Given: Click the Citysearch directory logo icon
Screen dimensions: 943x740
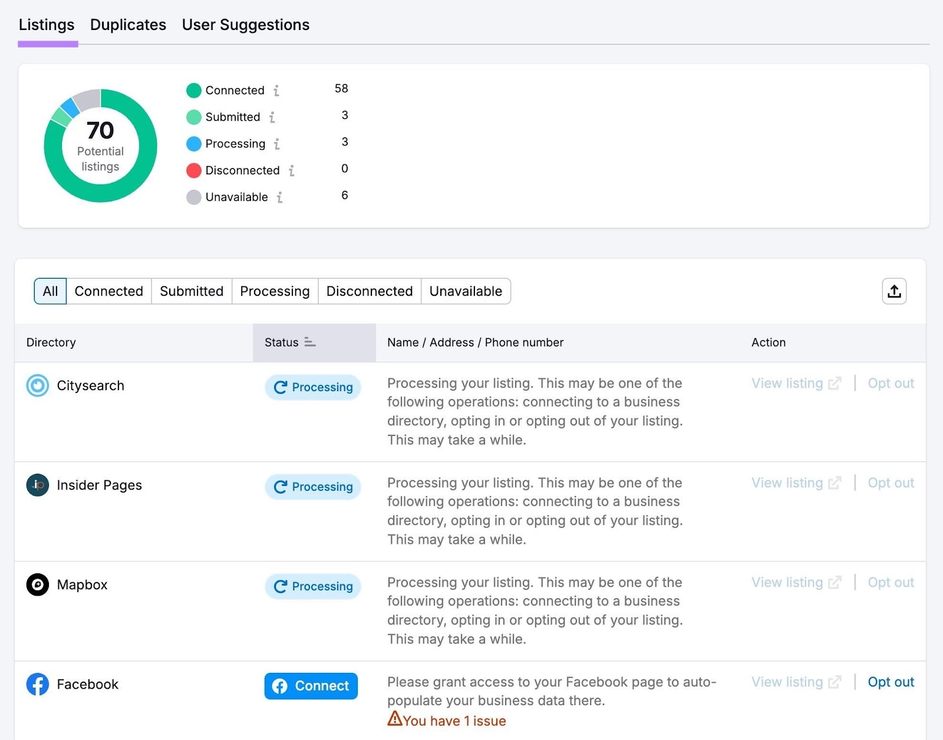Looking at the screenshot, I should 37,386.
